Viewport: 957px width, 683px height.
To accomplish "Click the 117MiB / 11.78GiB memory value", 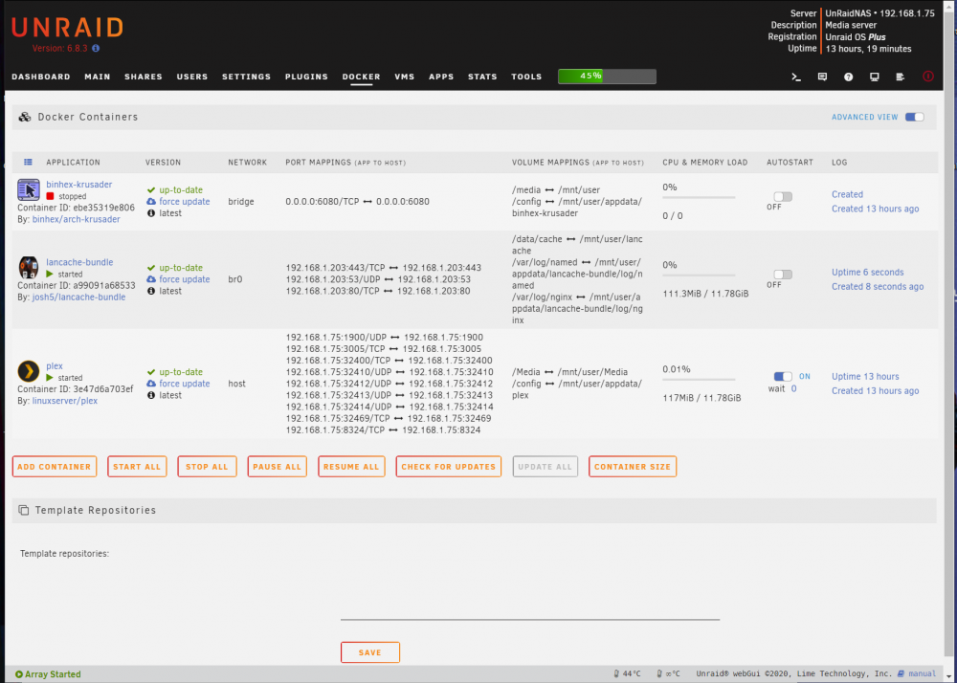I will [x=701, y=398].
